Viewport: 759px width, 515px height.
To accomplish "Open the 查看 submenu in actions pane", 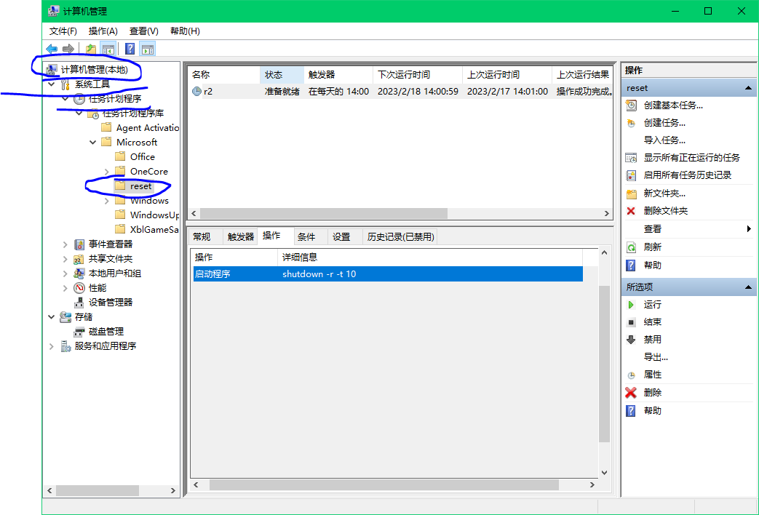I will tap(689, 229).
